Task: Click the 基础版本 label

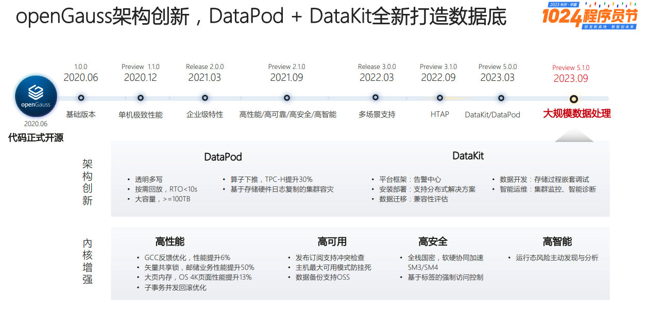Action: click(81, 114)
